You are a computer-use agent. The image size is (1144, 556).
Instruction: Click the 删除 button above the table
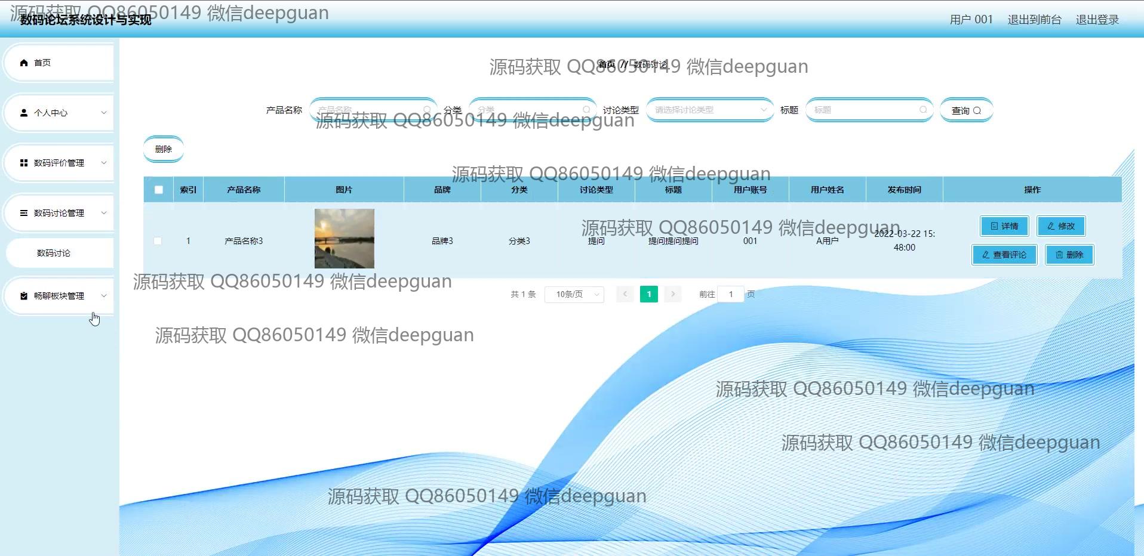(163, 149)
